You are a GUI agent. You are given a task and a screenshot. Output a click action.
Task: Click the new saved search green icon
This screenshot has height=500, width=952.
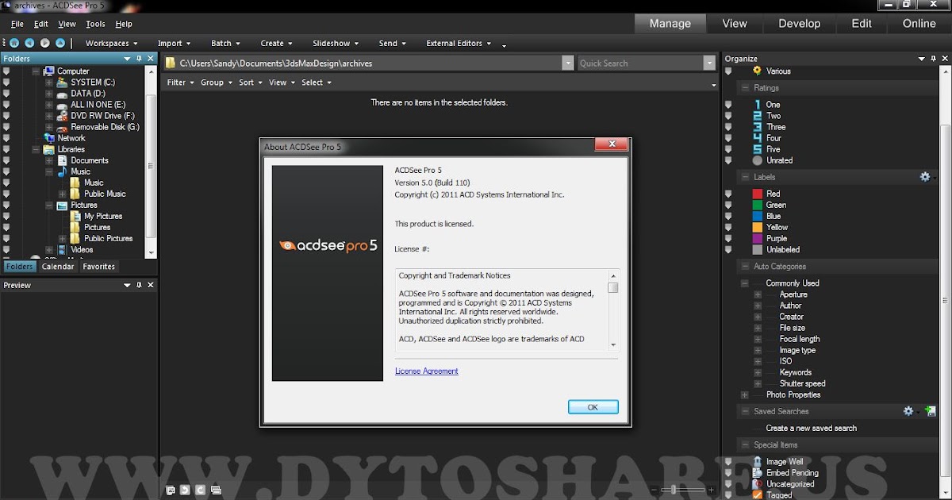(x=931, y=411)
